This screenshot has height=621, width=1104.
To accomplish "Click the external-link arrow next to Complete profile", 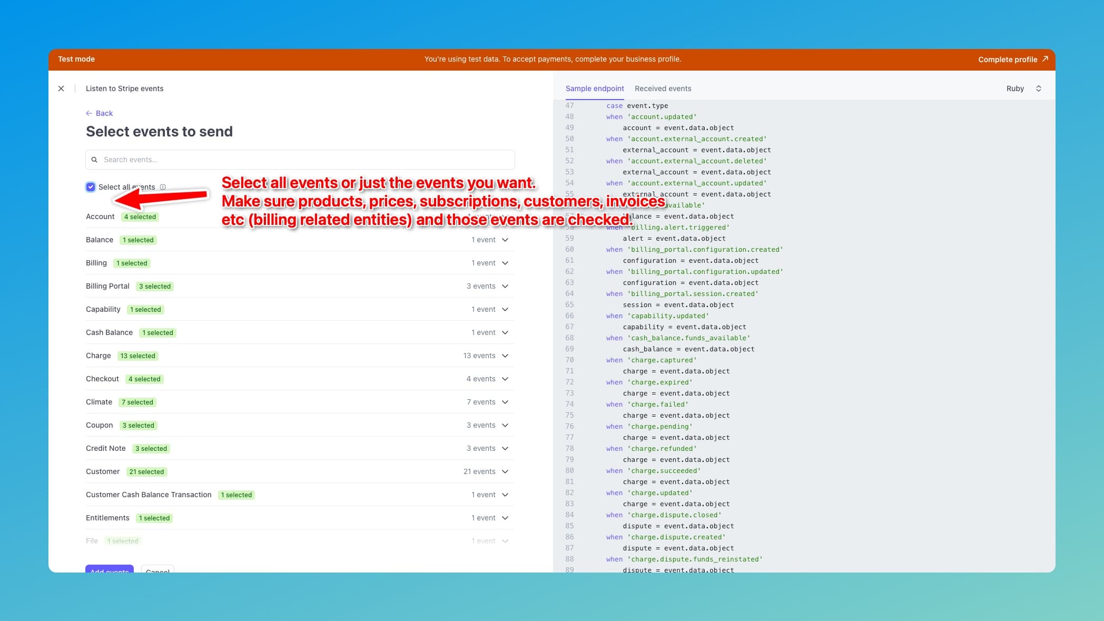I will pyautogui.click(x=1044, y=59).
